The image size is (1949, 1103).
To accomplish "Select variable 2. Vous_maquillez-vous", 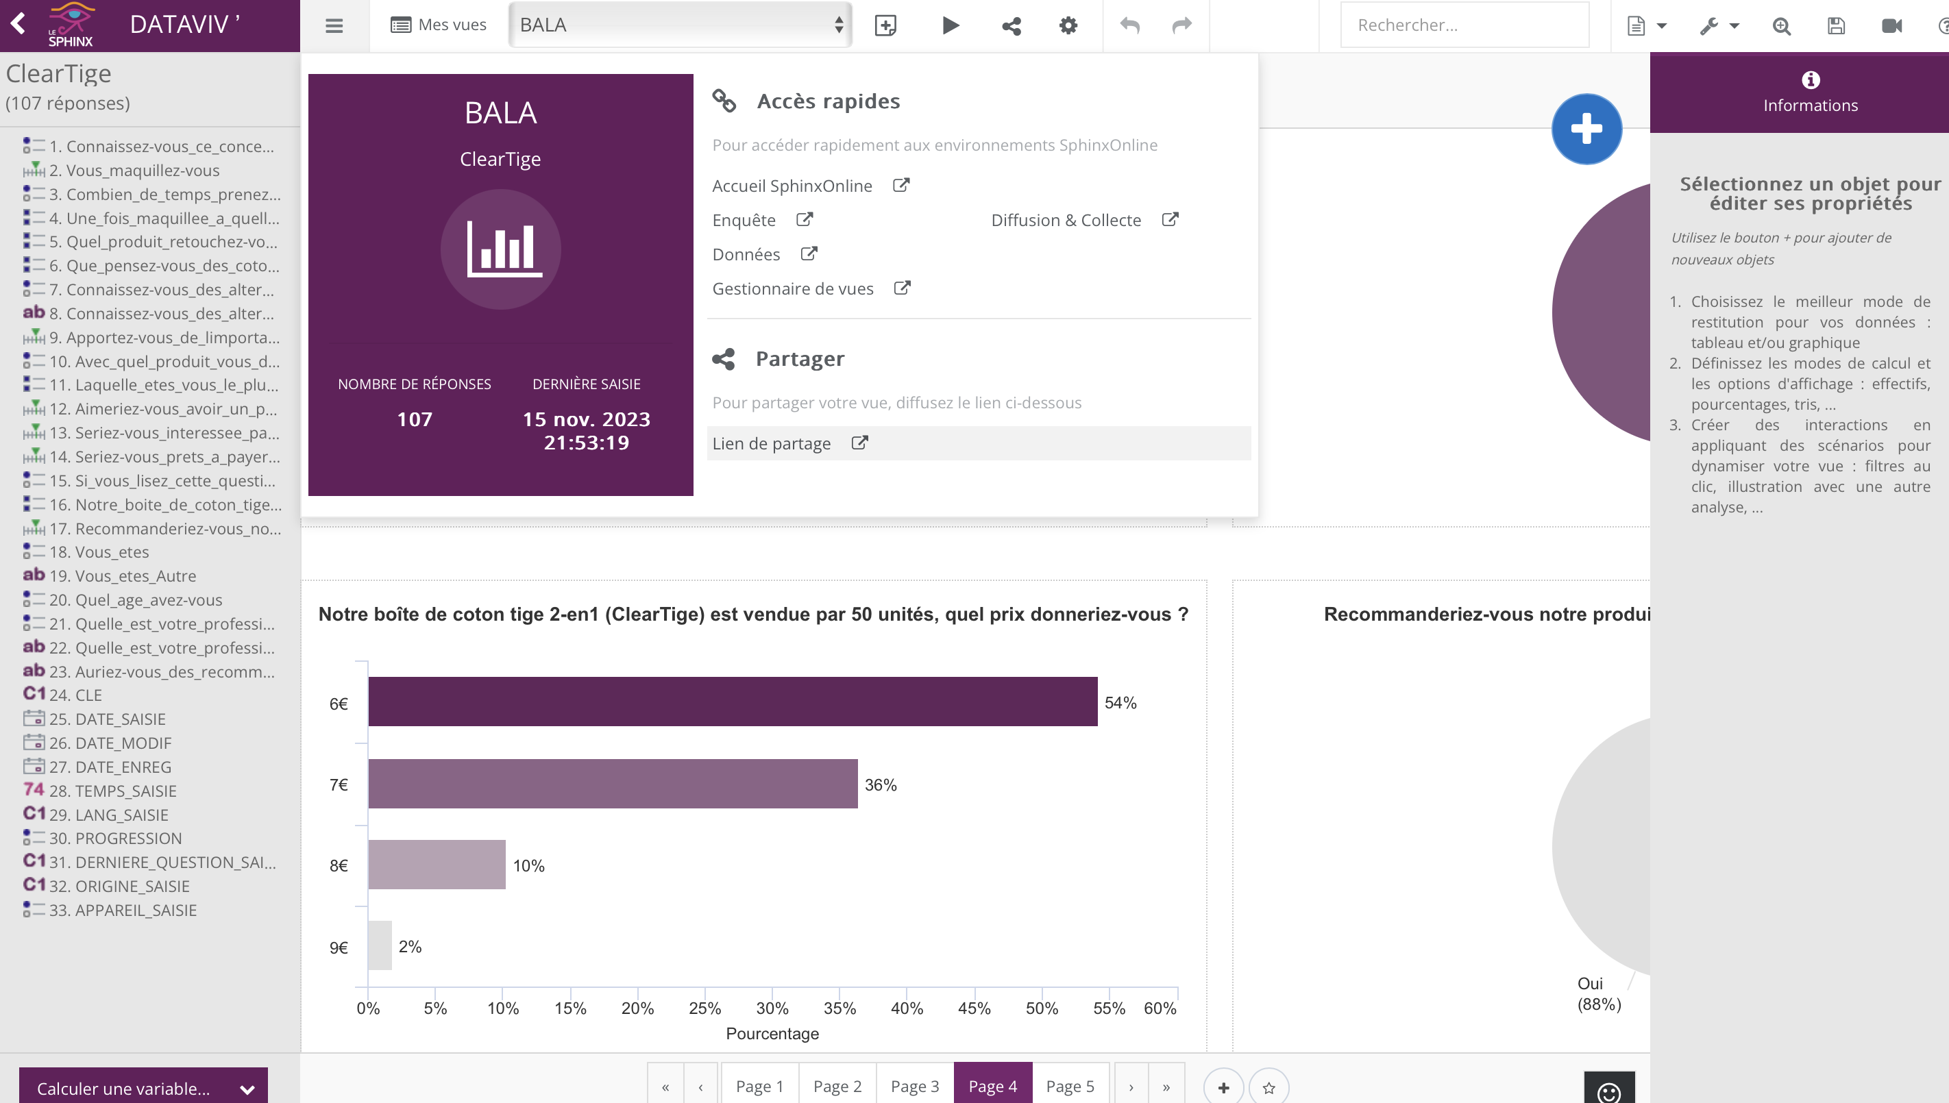I will tap(122, 171).
